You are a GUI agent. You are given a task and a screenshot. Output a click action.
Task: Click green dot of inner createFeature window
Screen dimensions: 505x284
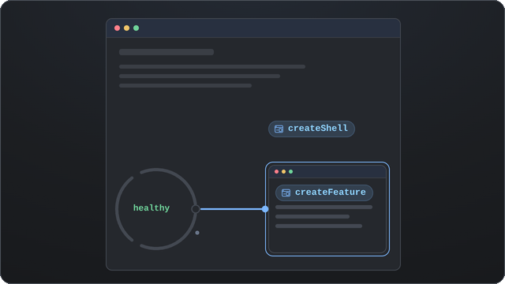point(290,171)
